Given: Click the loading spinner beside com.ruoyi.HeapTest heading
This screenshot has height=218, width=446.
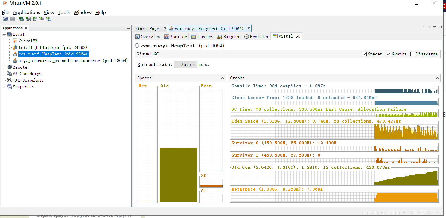Looking at the screenshot, I should click(137, 46).
